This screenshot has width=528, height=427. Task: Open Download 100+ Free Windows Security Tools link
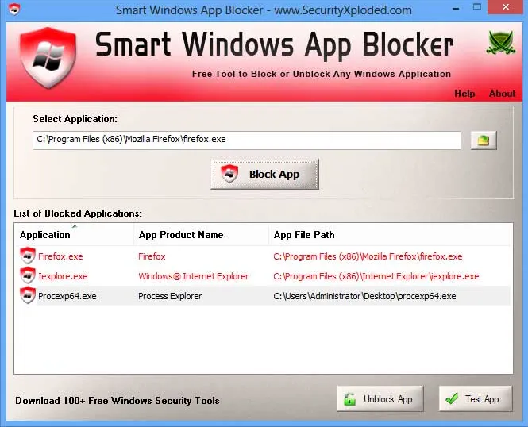click(118, 401)
